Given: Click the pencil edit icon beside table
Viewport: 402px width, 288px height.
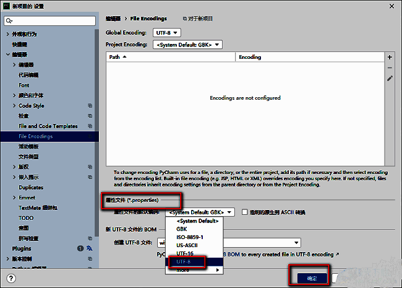Looking at the screenshot, I should [390, 79].
